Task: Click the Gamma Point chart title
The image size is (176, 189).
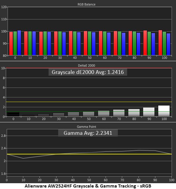Action: coord(86,127)
